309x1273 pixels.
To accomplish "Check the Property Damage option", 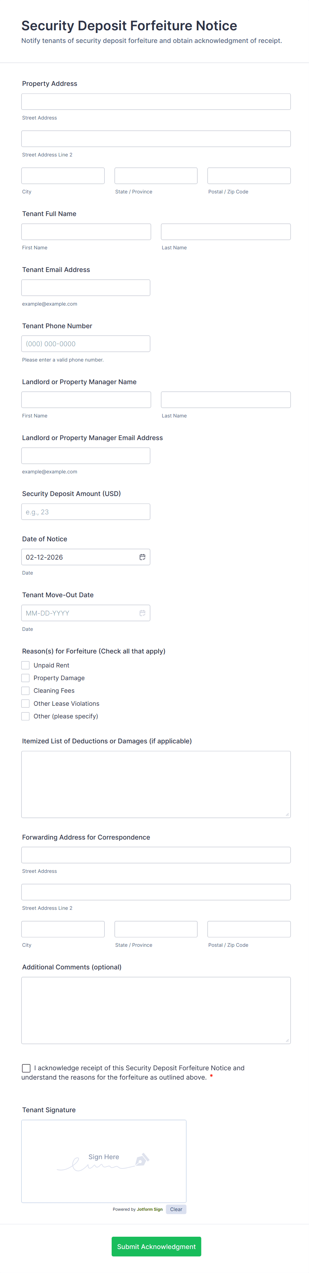I will coord(26,678).
